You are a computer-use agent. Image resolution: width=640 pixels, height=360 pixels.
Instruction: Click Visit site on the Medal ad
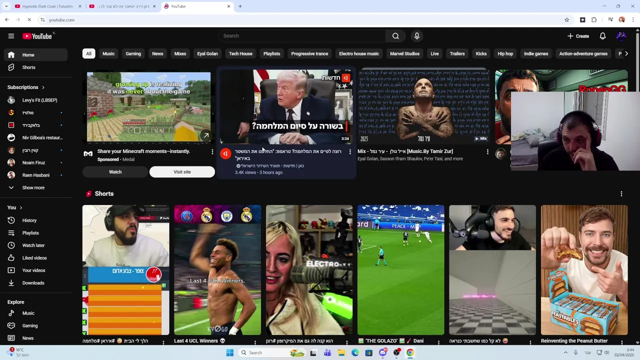pos(182,172)
